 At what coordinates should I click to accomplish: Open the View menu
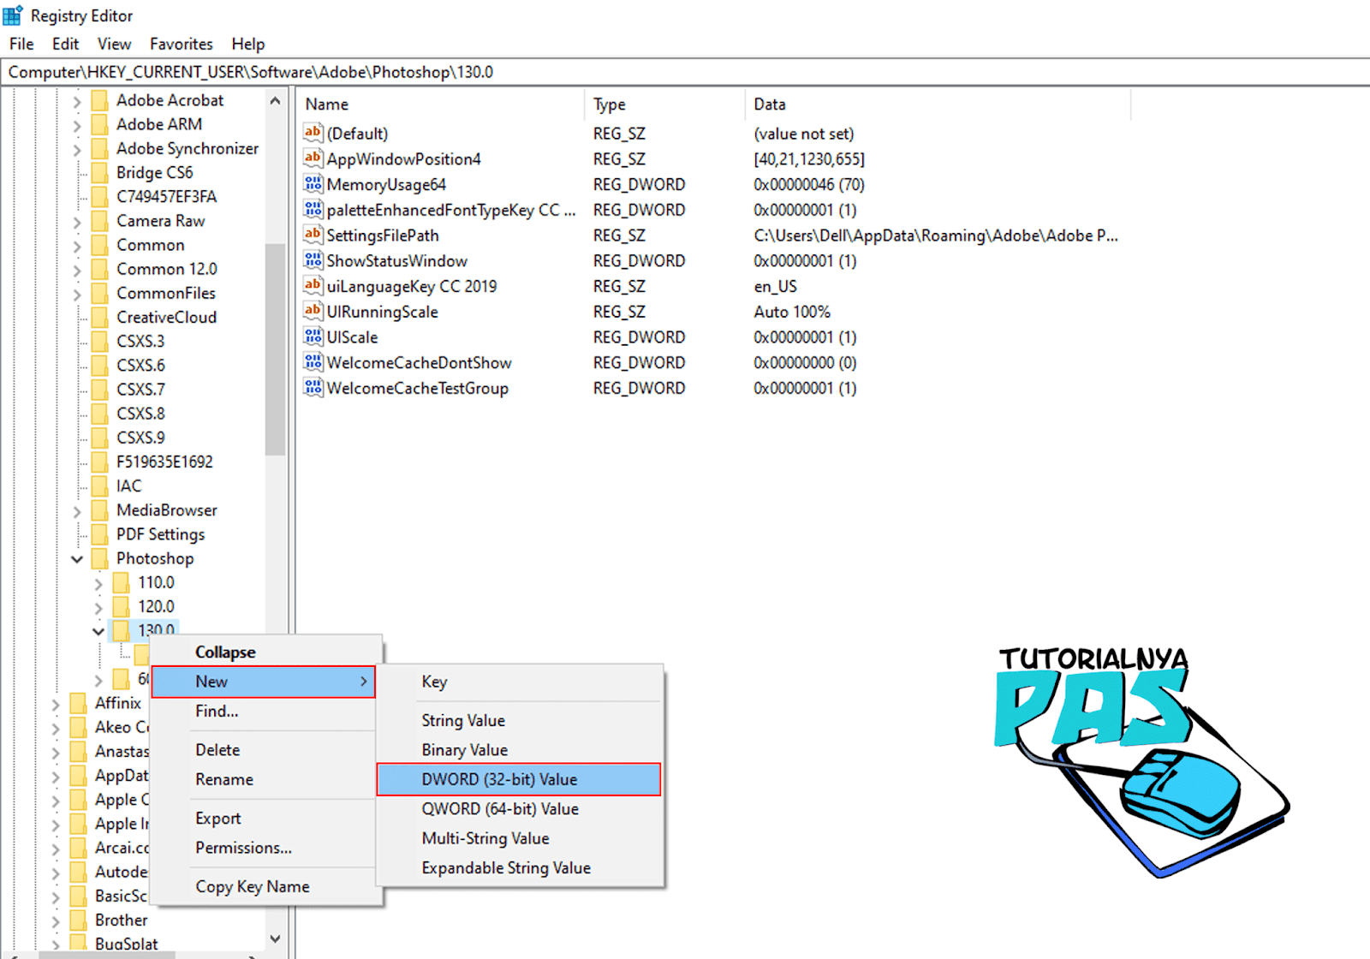coord(114,44)
